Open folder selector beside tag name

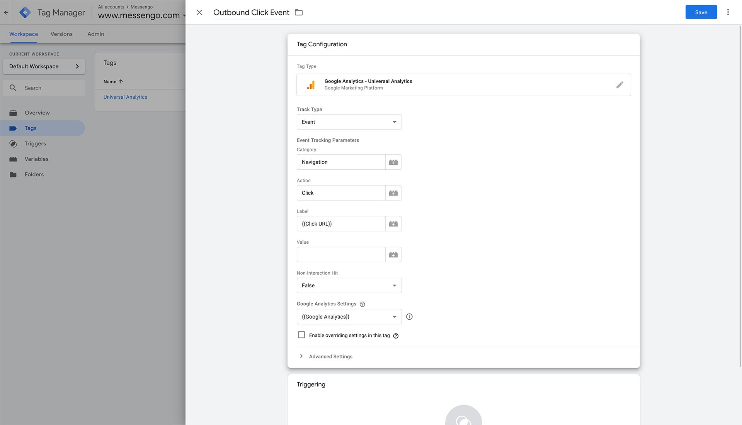click(299, 12)
